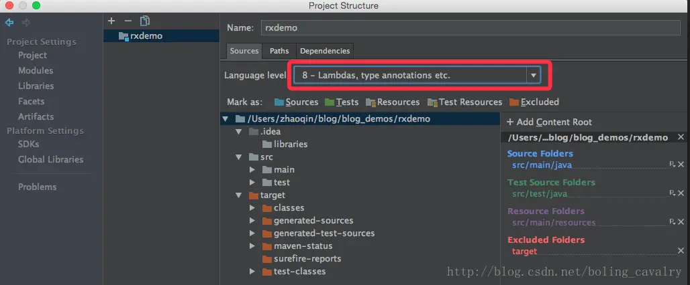Click the target excluded folder link

click(x=524, y=252)
